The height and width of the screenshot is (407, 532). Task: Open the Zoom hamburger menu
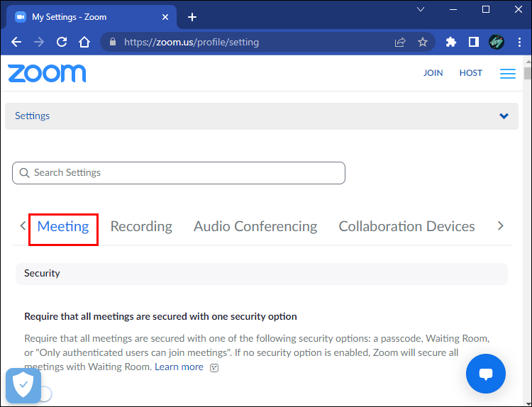click(x=507, y=73)
